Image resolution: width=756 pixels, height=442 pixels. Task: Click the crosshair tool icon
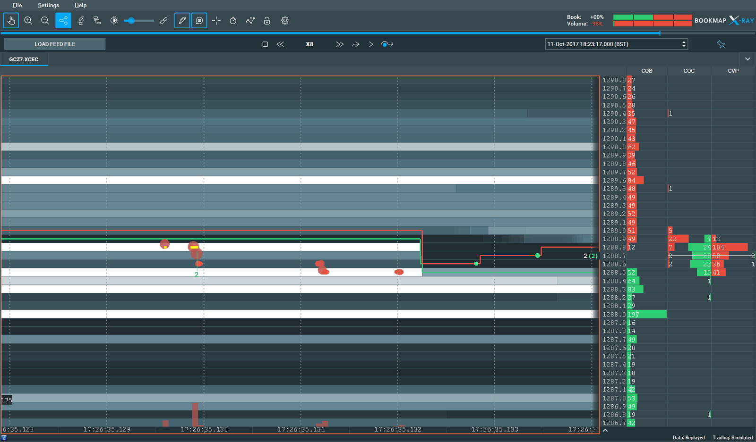[x=216, y=21]
